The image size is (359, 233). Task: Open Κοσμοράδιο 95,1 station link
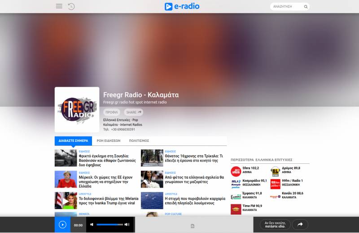coord(254,181)
